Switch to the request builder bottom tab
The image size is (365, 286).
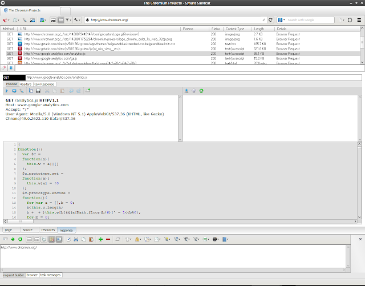pos(14,275)
